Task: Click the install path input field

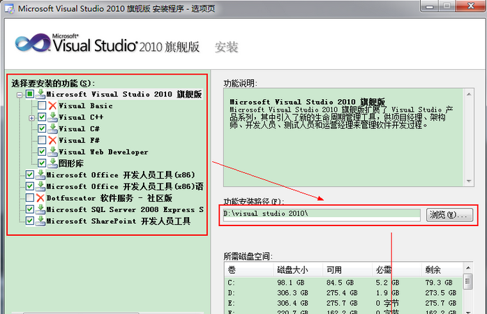Action: [x=322, y=215]
